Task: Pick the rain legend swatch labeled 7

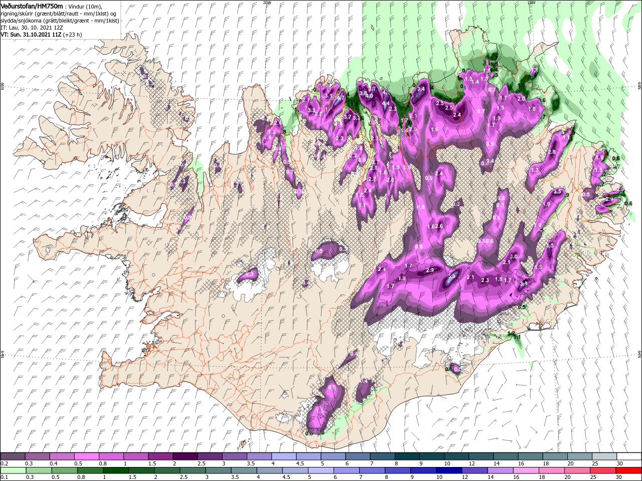Action: click(371, 470)
